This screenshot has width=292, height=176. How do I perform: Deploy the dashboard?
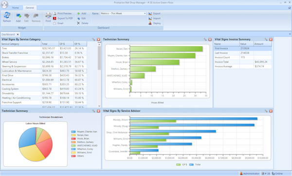[x=155, y=23]
